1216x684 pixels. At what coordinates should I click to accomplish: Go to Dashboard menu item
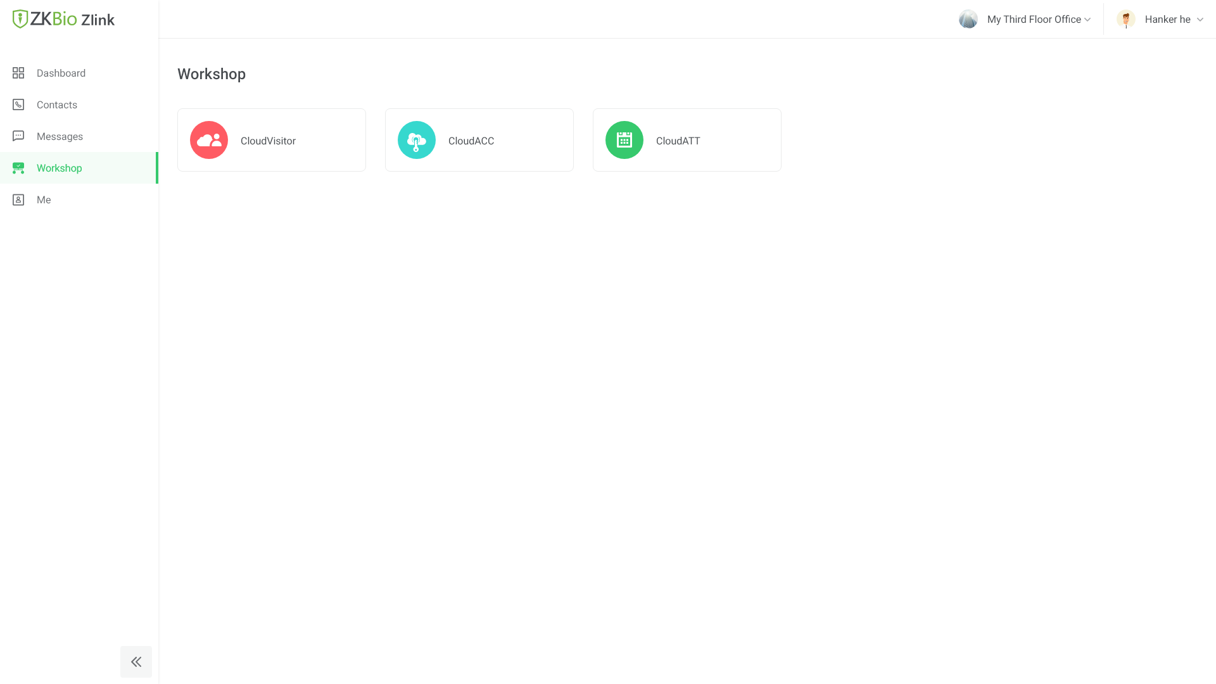[x=61, y=73]
